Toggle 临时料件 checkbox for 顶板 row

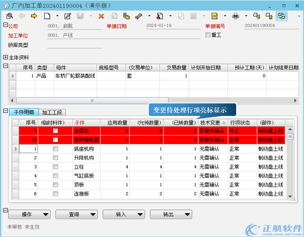coord(55,185)
